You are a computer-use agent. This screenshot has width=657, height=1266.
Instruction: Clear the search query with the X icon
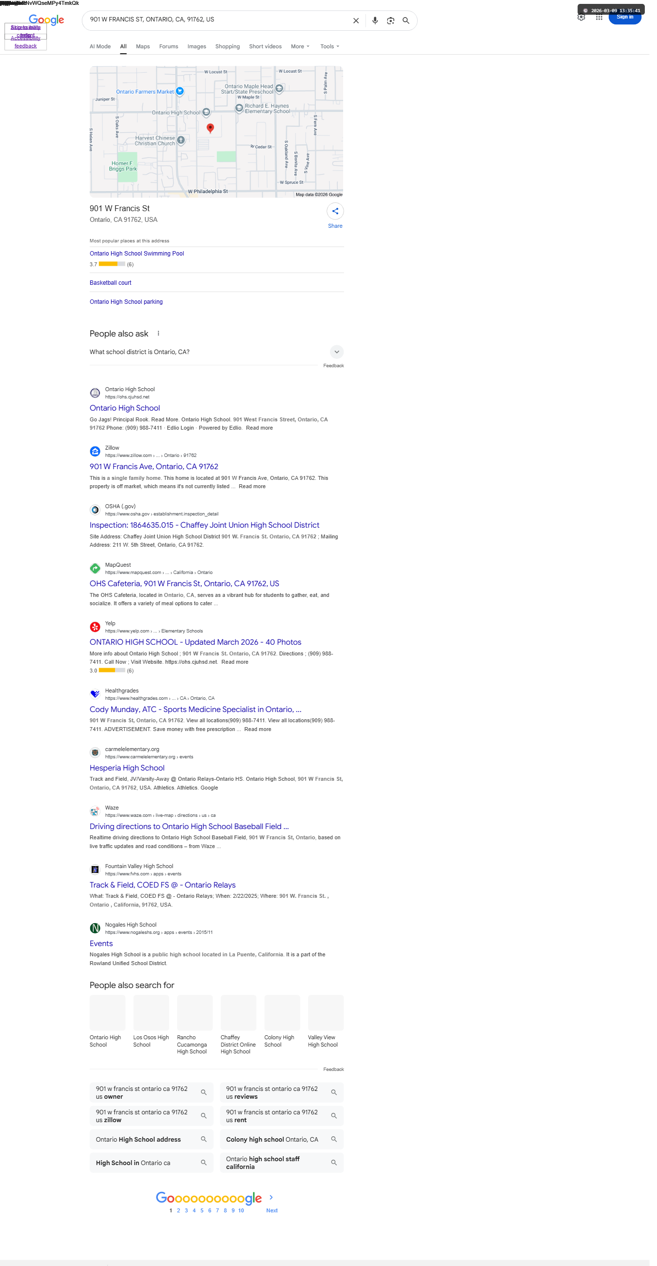[360, 20]
